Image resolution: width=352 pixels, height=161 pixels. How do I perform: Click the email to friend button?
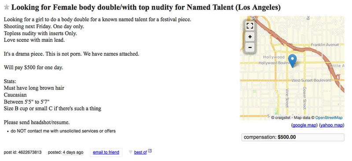point(106,152)
